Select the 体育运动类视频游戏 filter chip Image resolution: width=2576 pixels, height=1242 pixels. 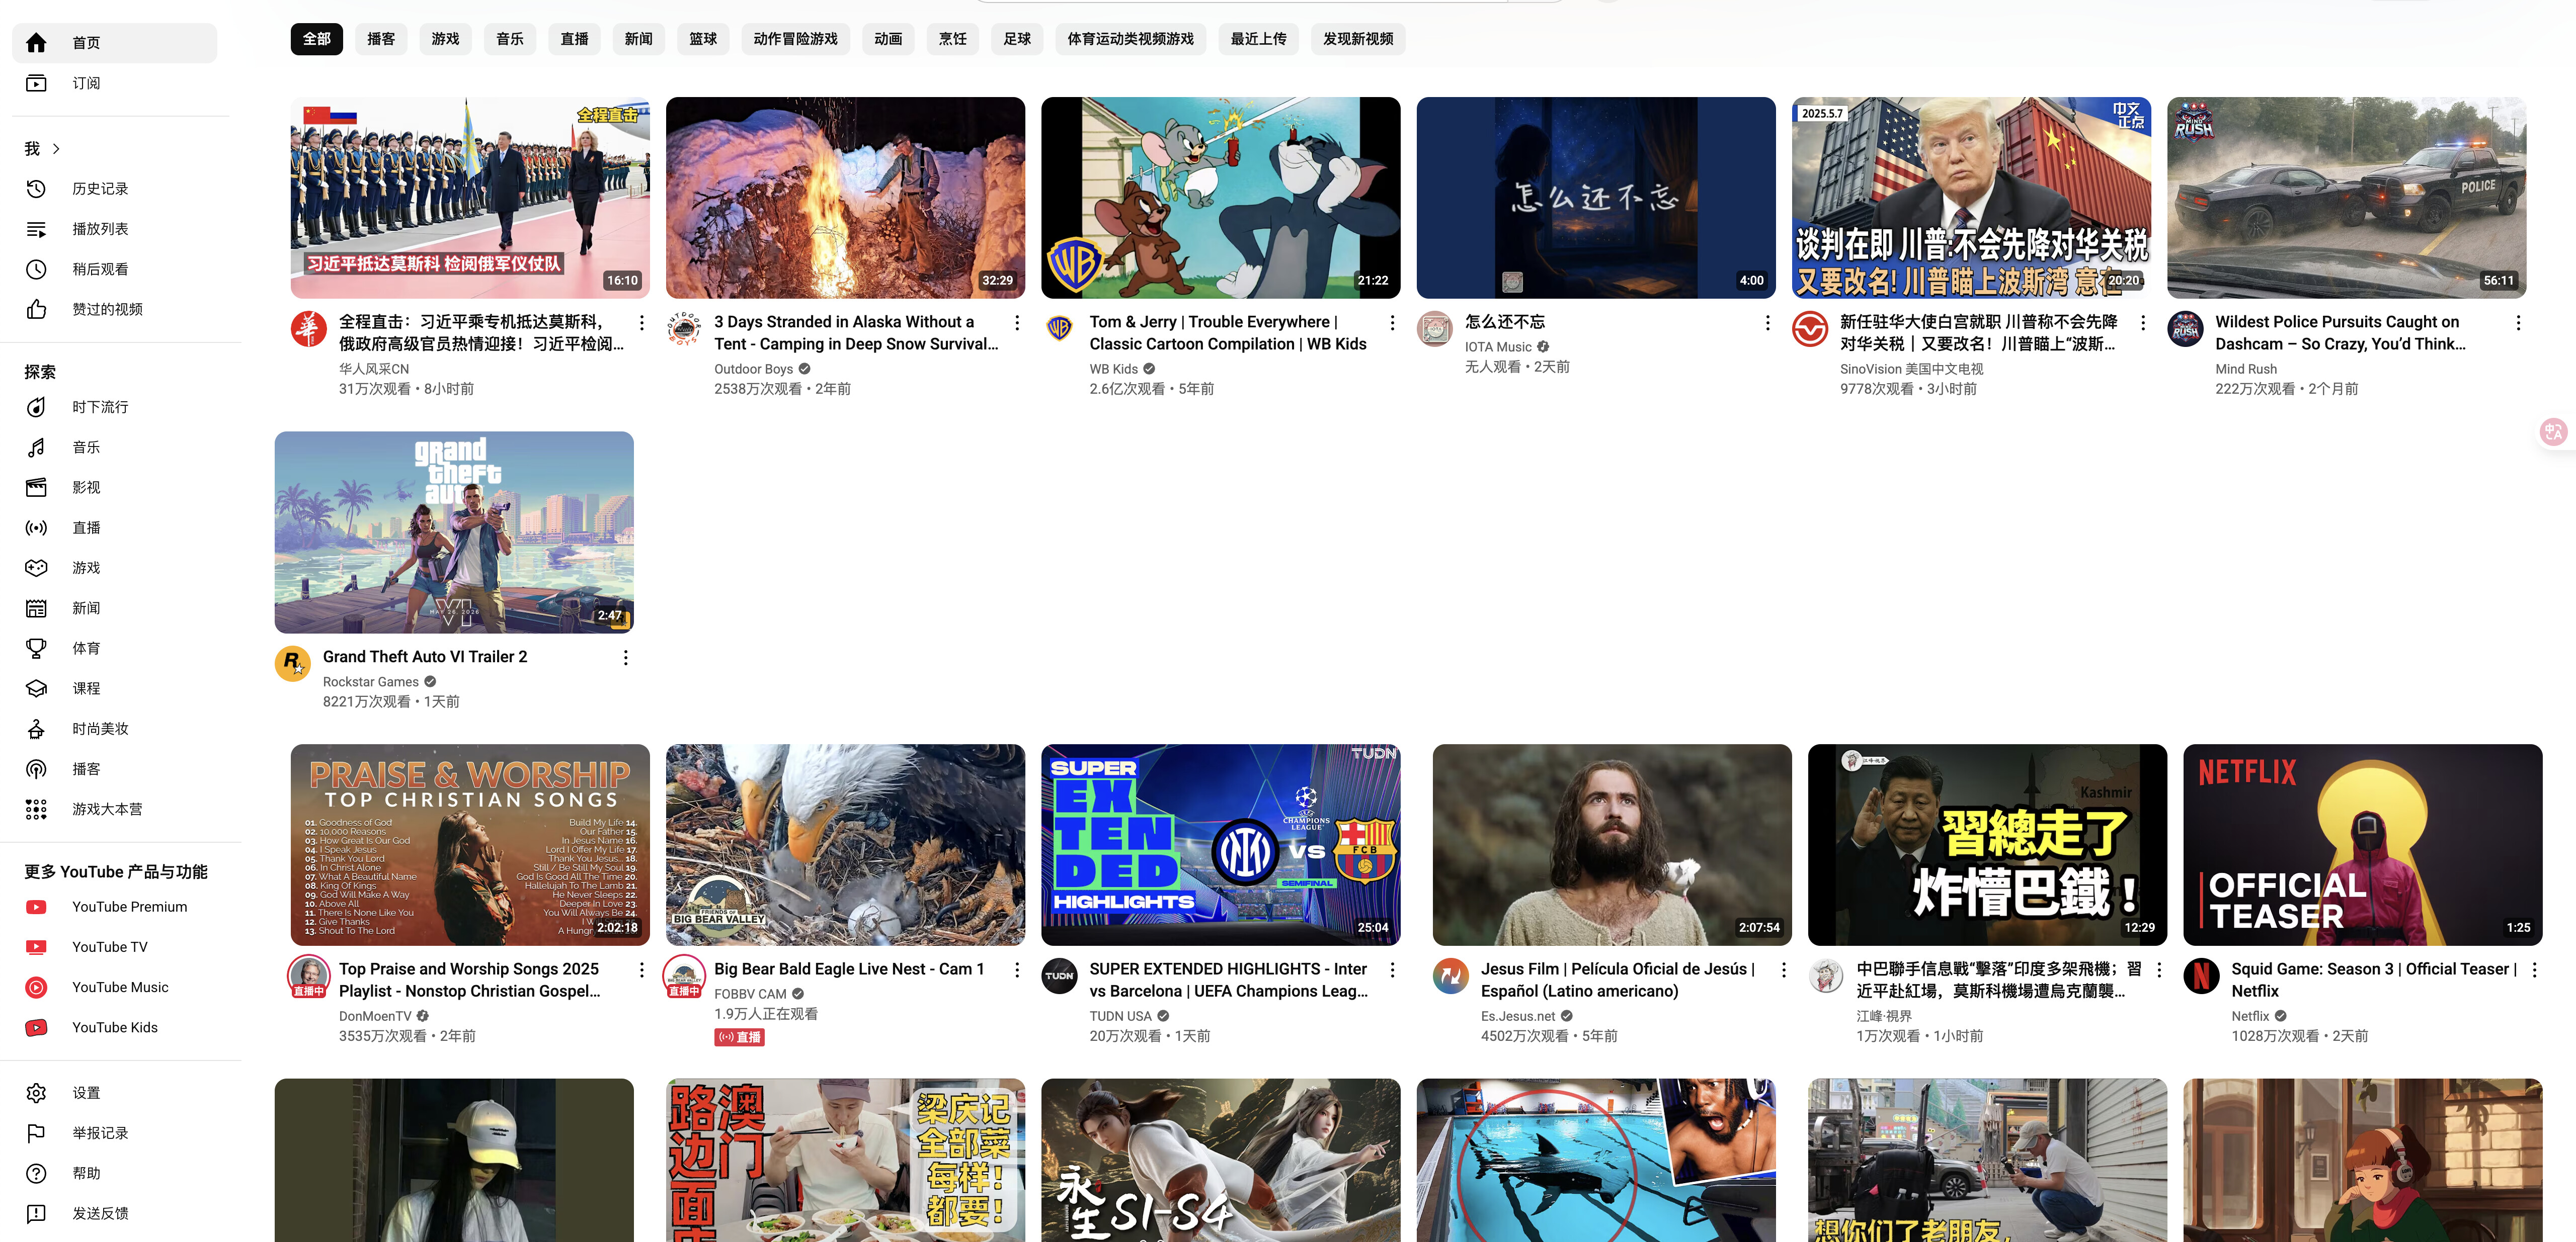coord(1131,39)
